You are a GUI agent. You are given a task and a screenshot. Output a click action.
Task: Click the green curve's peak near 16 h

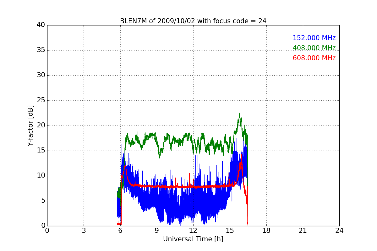[x=239, y=113]
